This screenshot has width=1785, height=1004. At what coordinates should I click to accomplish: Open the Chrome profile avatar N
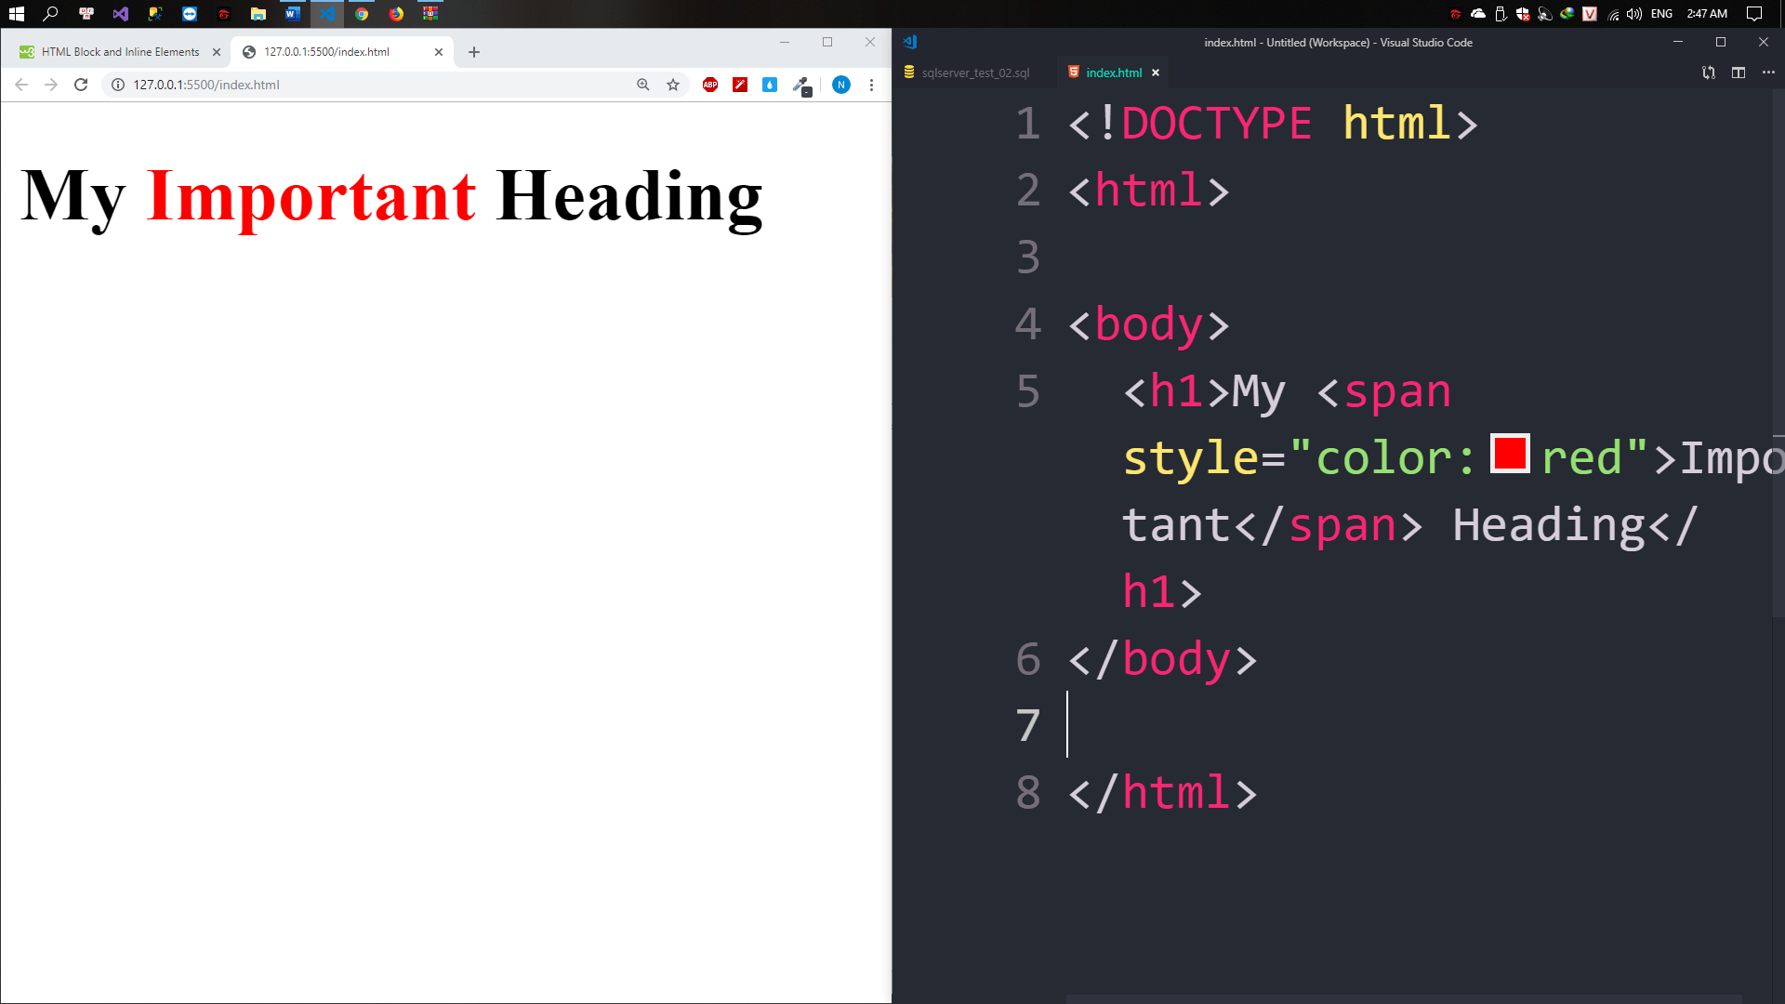point(840,85)
